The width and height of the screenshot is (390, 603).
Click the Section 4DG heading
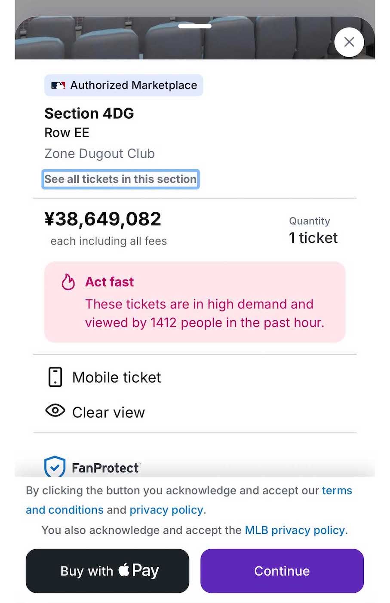89,113
